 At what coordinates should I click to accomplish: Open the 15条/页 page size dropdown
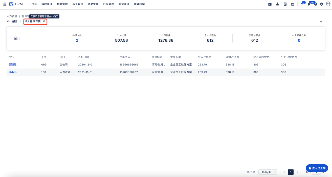[x=268, y=172]
